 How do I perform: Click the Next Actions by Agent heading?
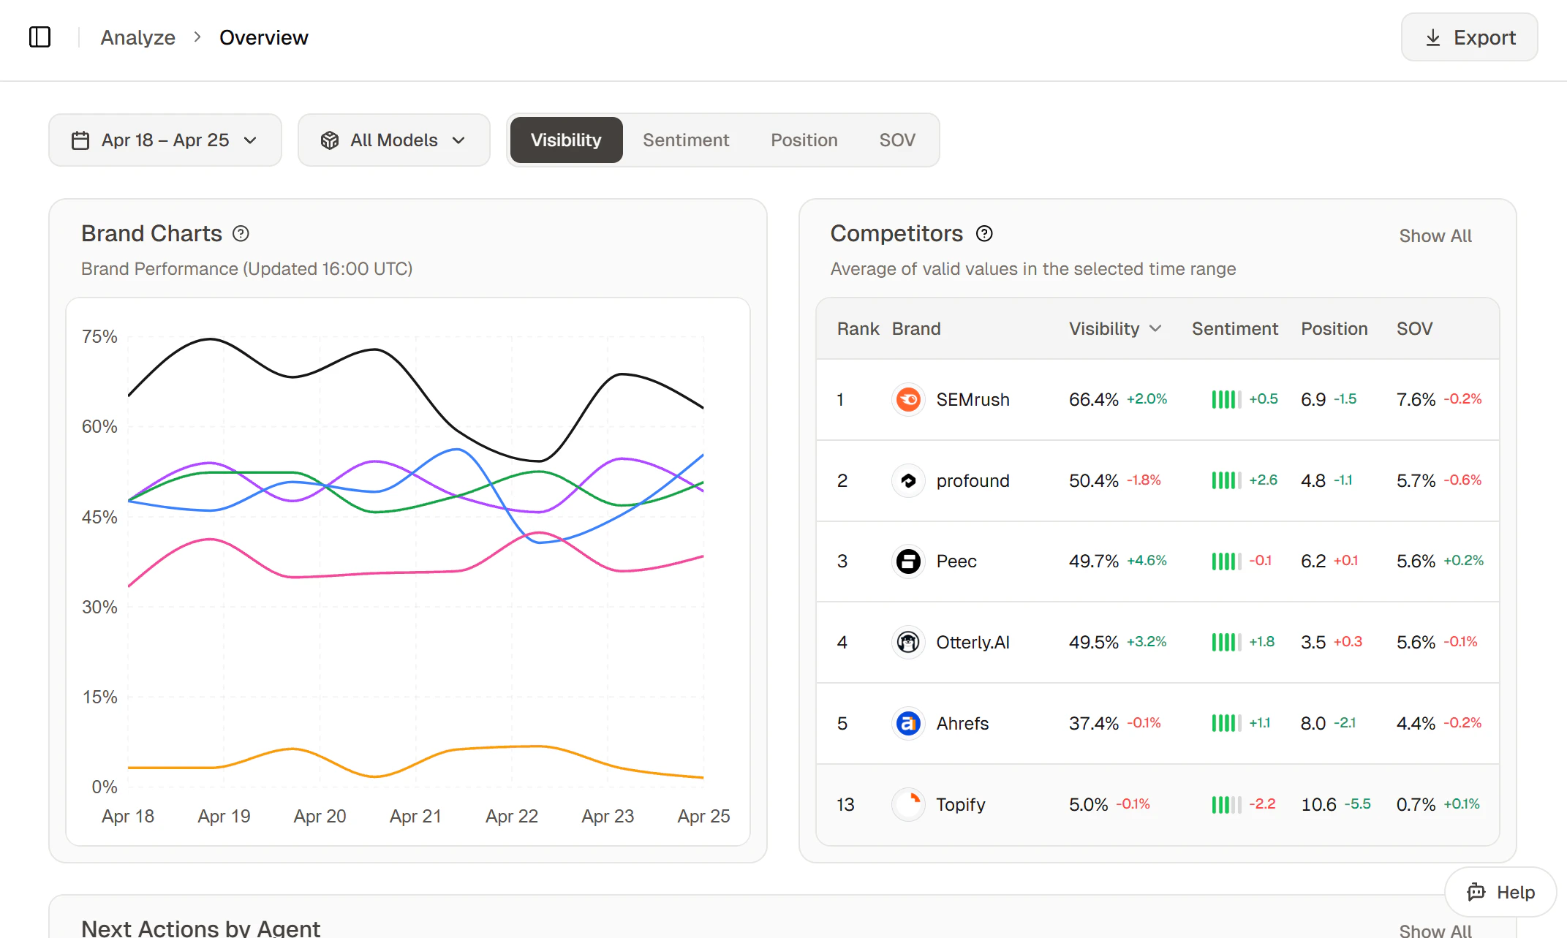coord(200,928)
